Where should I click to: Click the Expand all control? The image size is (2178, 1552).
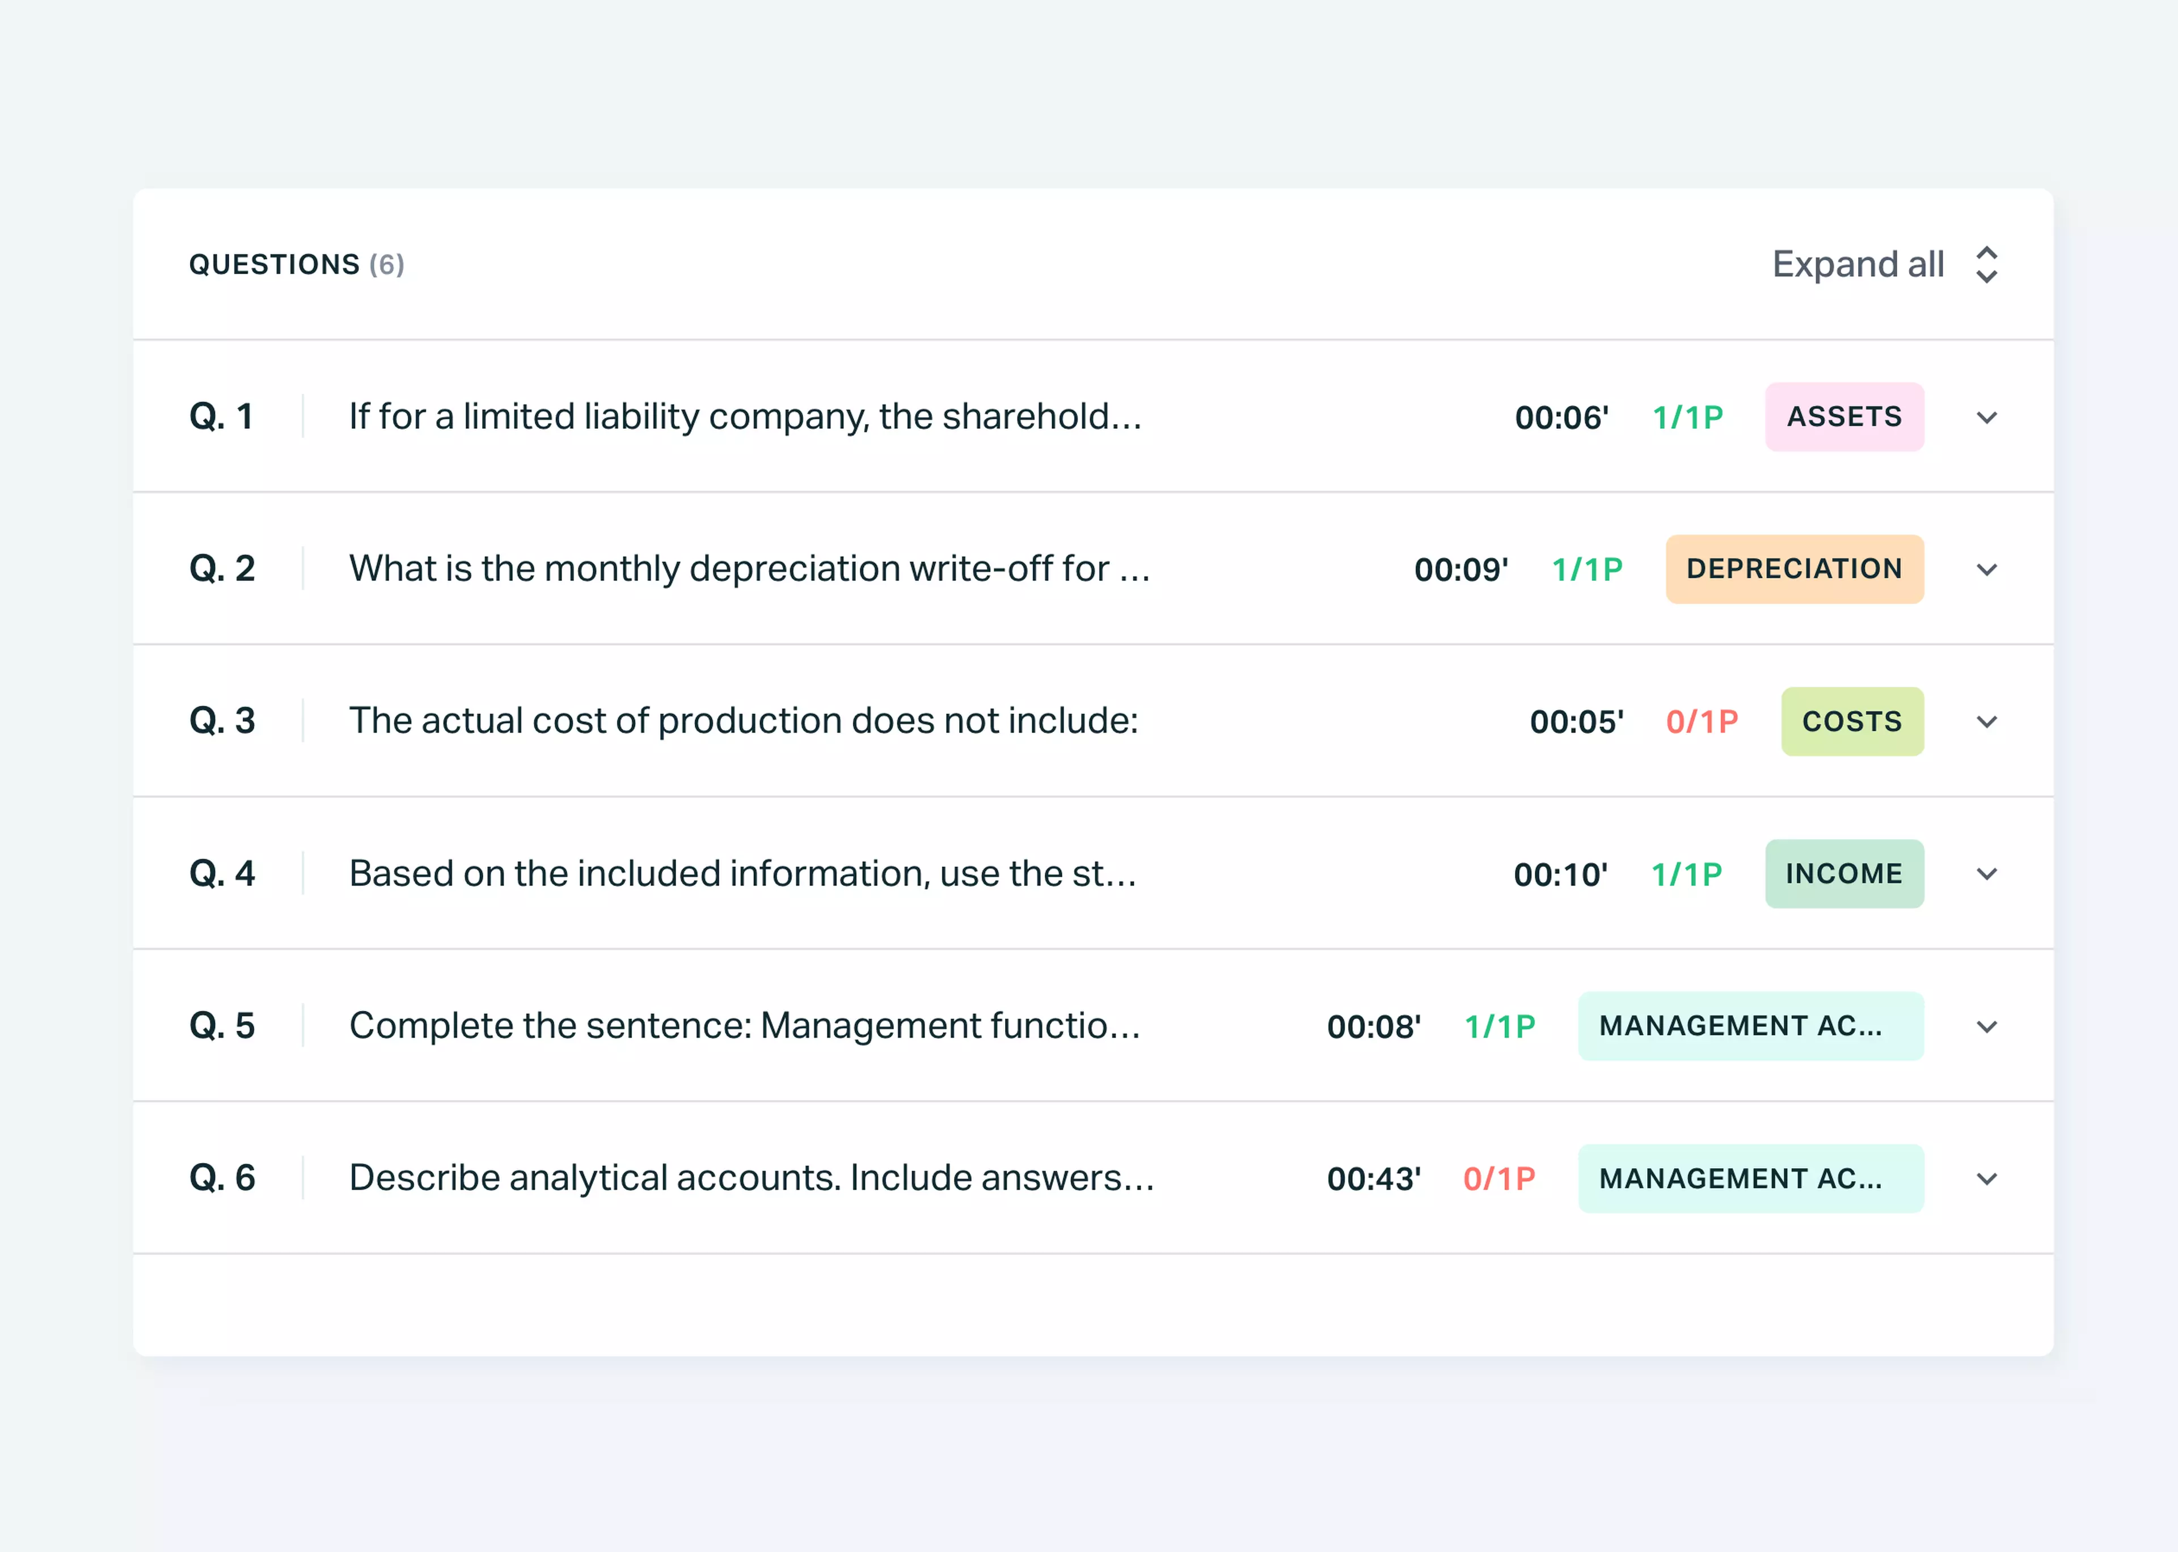point(1858,264)
